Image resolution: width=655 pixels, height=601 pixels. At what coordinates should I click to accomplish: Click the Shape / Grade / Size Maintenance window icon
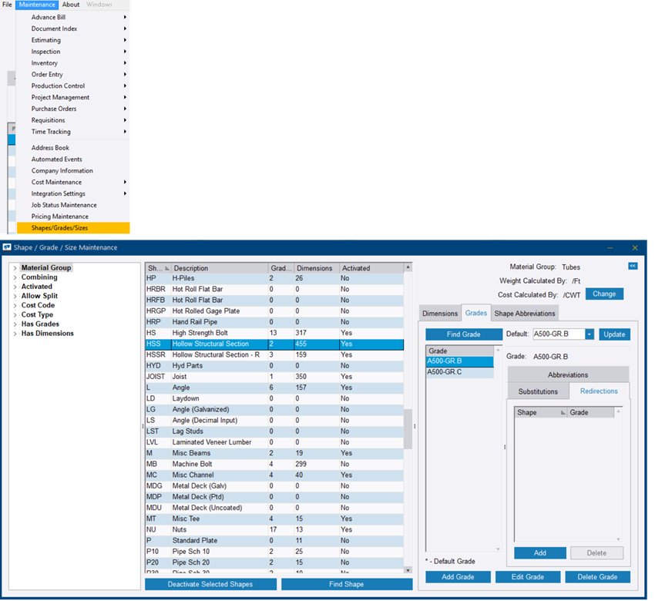[x=7, y=247]
